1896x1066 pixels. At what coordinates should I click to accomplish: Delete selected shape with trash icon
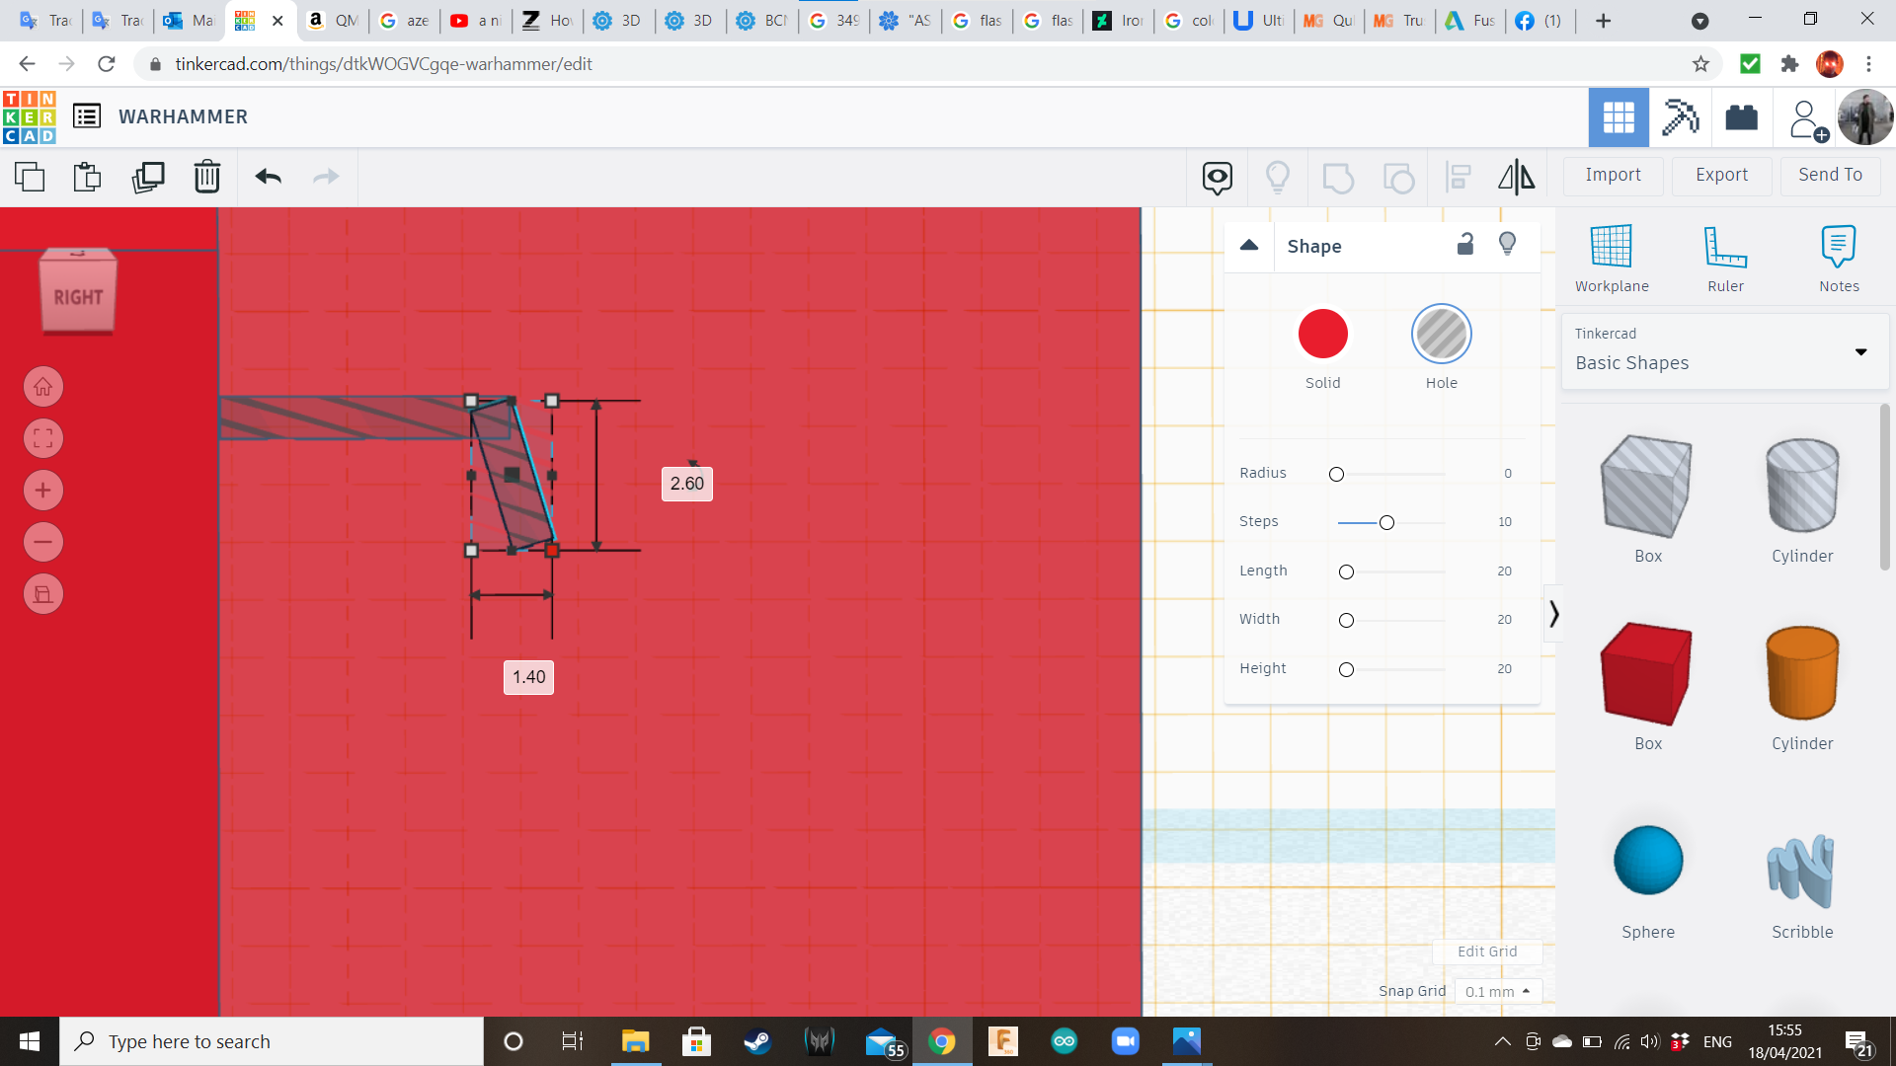click(207, 177)
